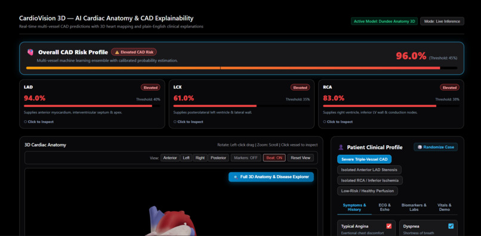The width and height of the screenshot is (481, 236).
Task: Click the Elevated CAD Risk badge
Action: click(134, 52)
